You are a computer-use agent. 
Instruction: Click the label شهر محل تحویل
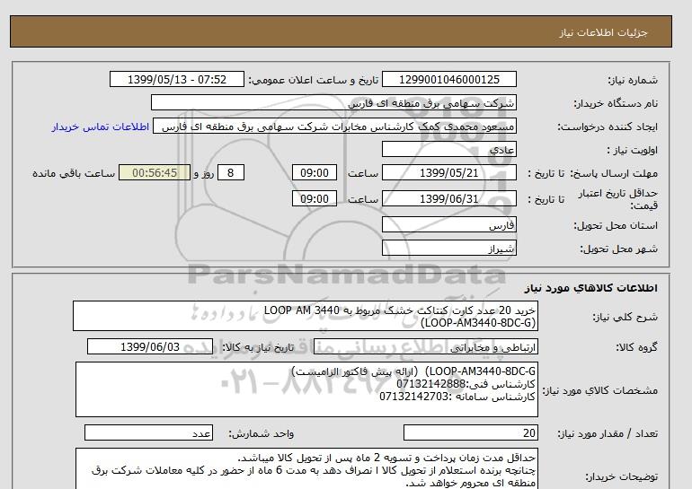618,249
